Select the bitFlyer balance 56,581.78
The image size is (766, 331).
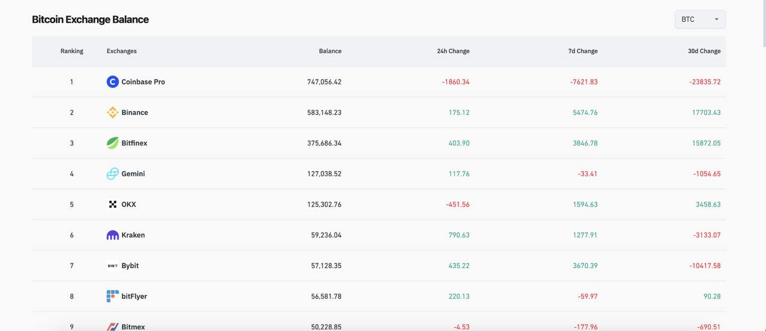point(326,296)
